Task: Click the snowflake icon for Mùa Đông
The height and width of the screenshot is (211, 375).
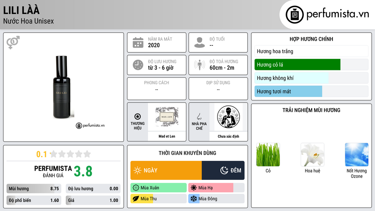Action: pos(194,199)
